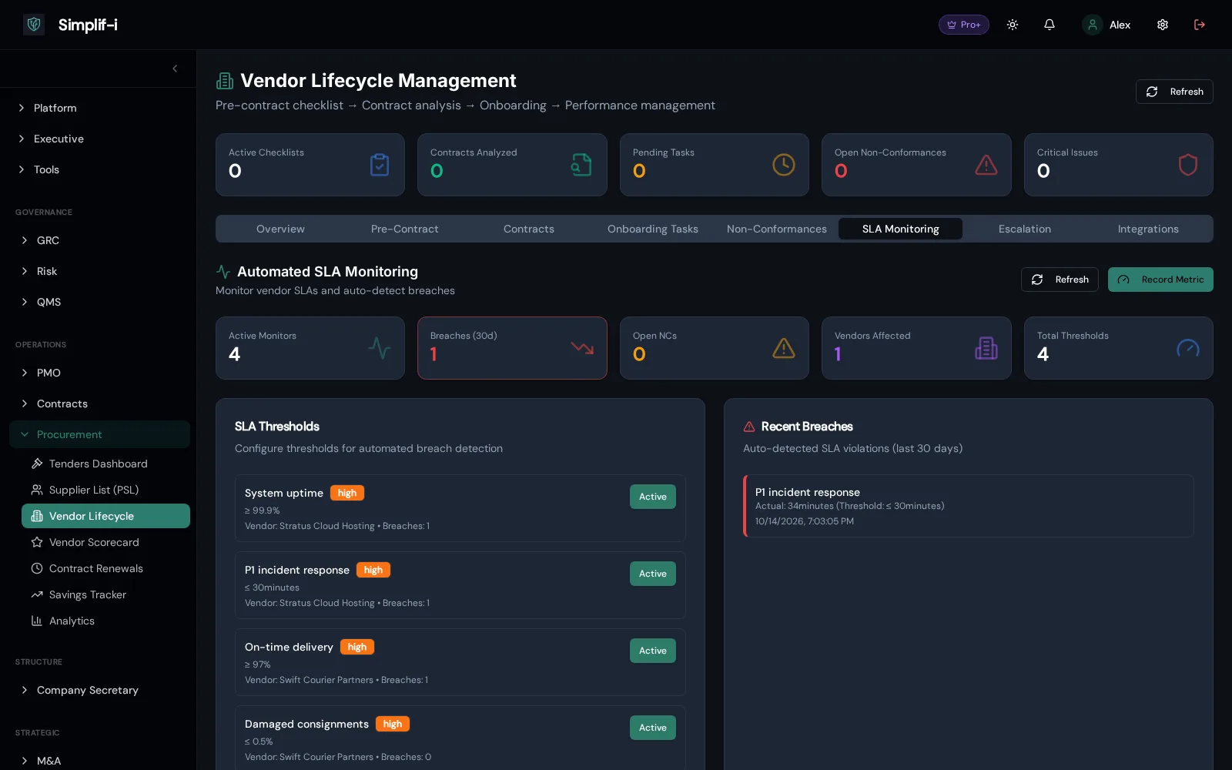This screenshot has width=1232, height=770.
Task: Expand the GRC menu
Action: click(x=99, y=240)
